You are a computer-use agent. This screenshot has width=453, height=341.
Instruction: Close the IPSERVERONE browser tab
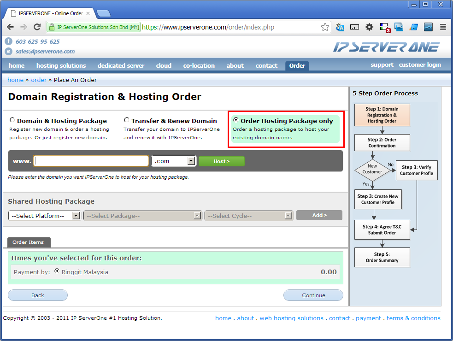point(88,13)
